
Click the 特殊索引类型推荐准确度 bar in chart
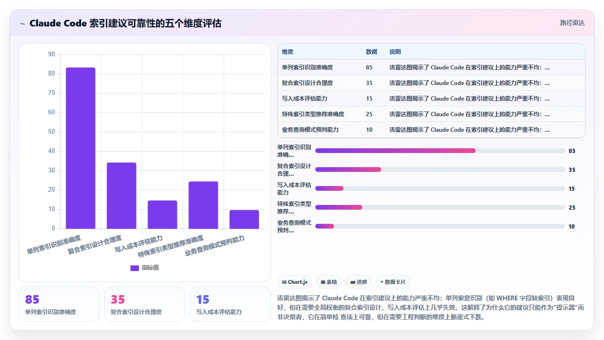pyautogui.click(x=203, y=205)
